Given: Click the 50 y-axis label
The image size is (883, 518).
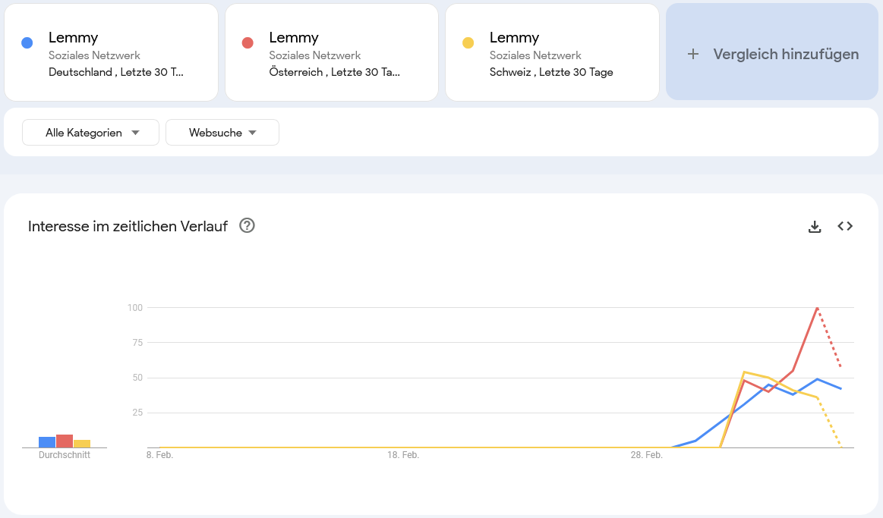Looking at the screenshot, I should [x=137, y=378].
